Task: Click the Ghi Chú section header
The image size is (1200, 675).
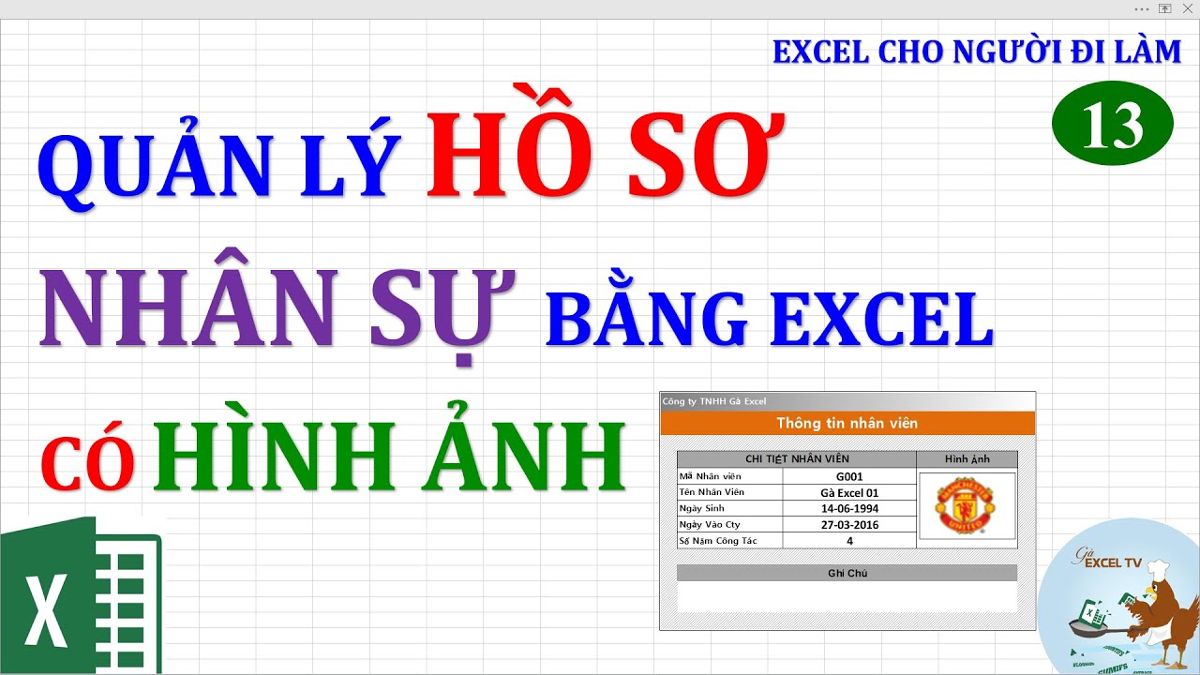Action: tap(847, 572)
